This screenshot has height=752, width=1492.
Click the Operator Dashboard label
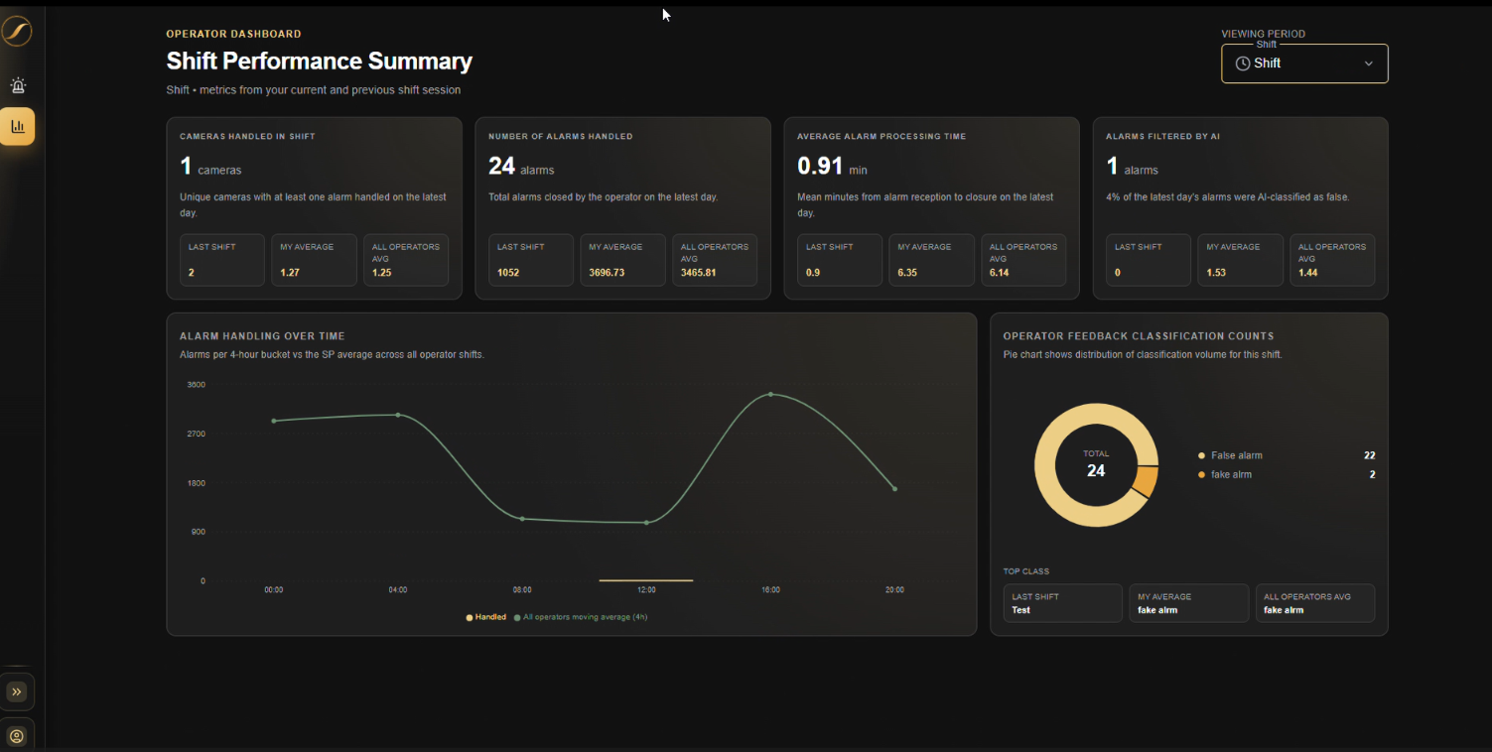coord(234,34)
